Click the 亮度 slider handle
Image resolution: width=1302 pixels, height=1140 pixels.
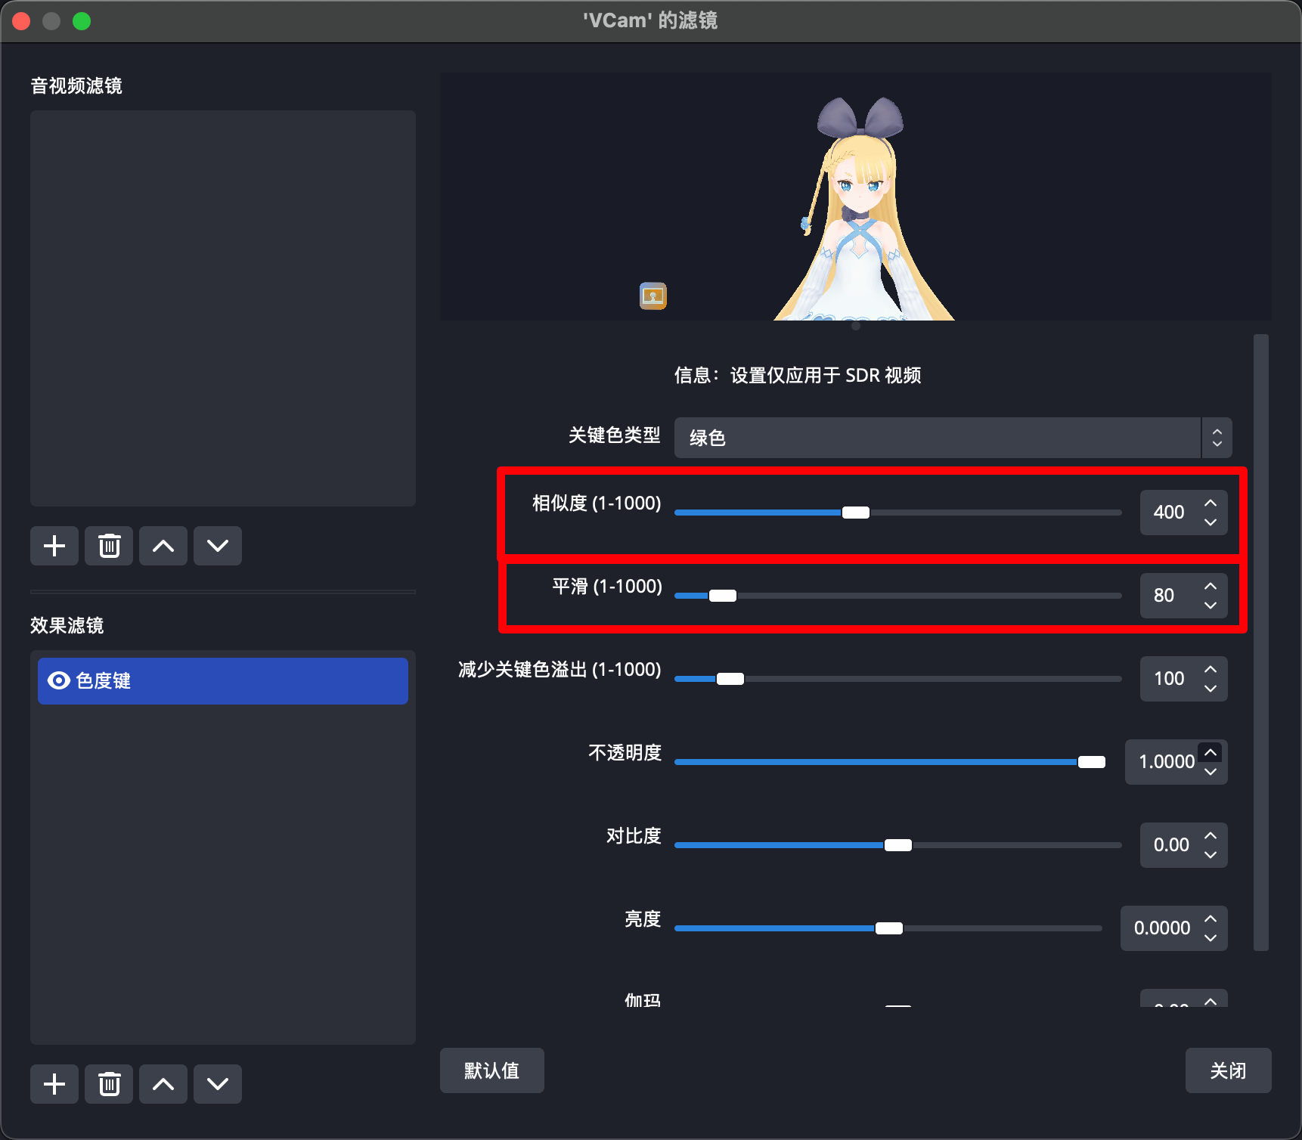pos(889,928)
